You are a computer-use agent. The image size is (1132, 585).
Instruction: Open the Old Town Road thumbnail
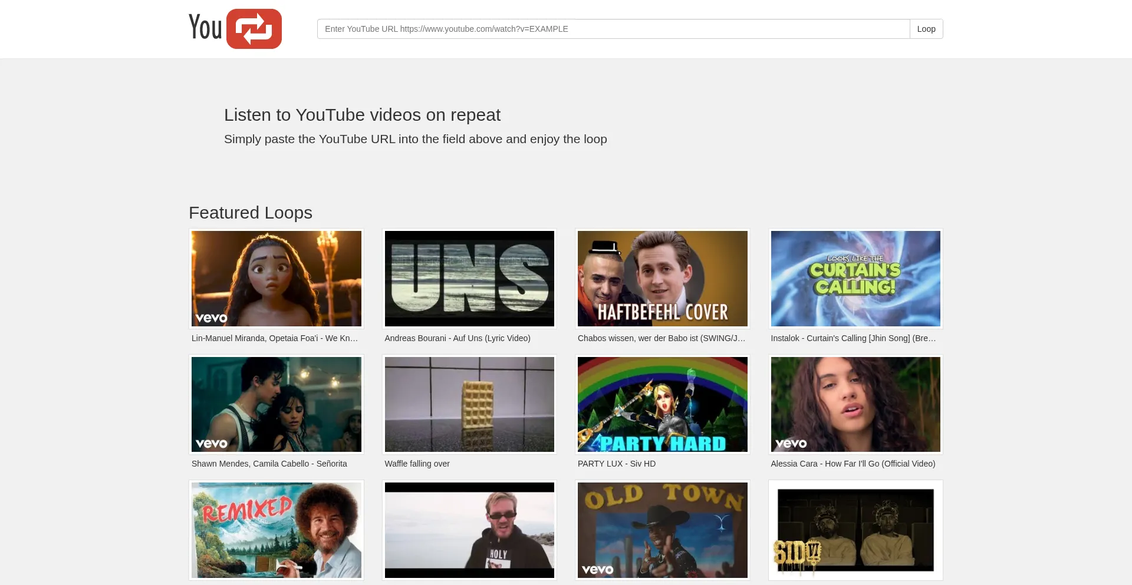point(663,530)
